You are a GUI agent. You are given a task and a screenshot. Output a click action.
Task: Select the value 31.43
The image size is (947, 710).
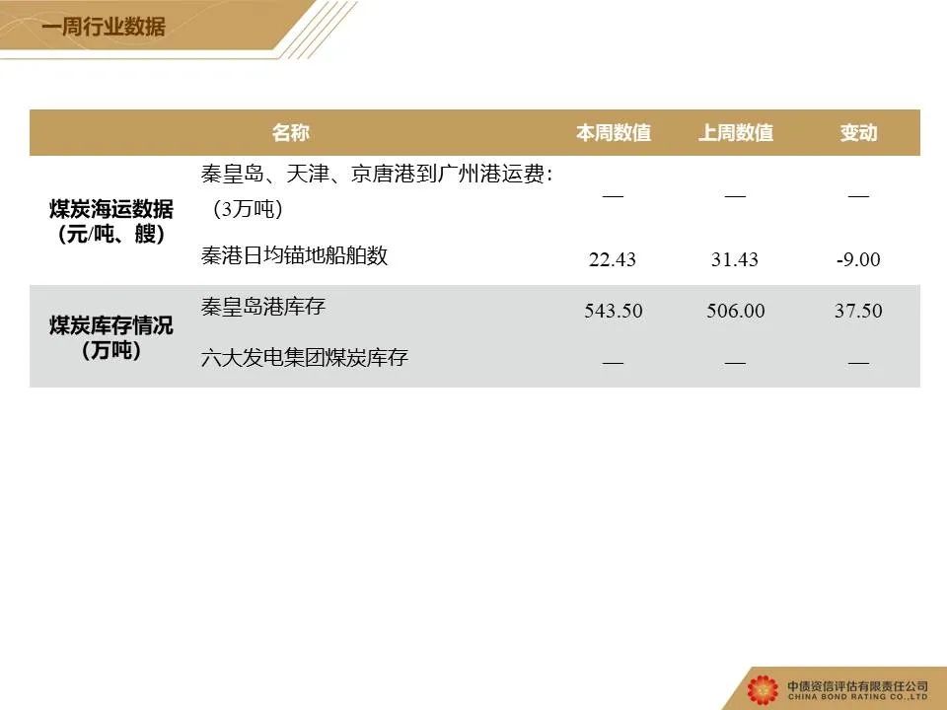pyautogui.click(x=734, y=259)
